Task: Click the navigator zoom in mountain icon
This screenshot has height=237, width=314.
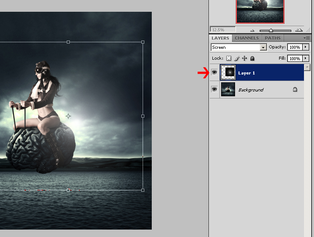Action: 299,30
